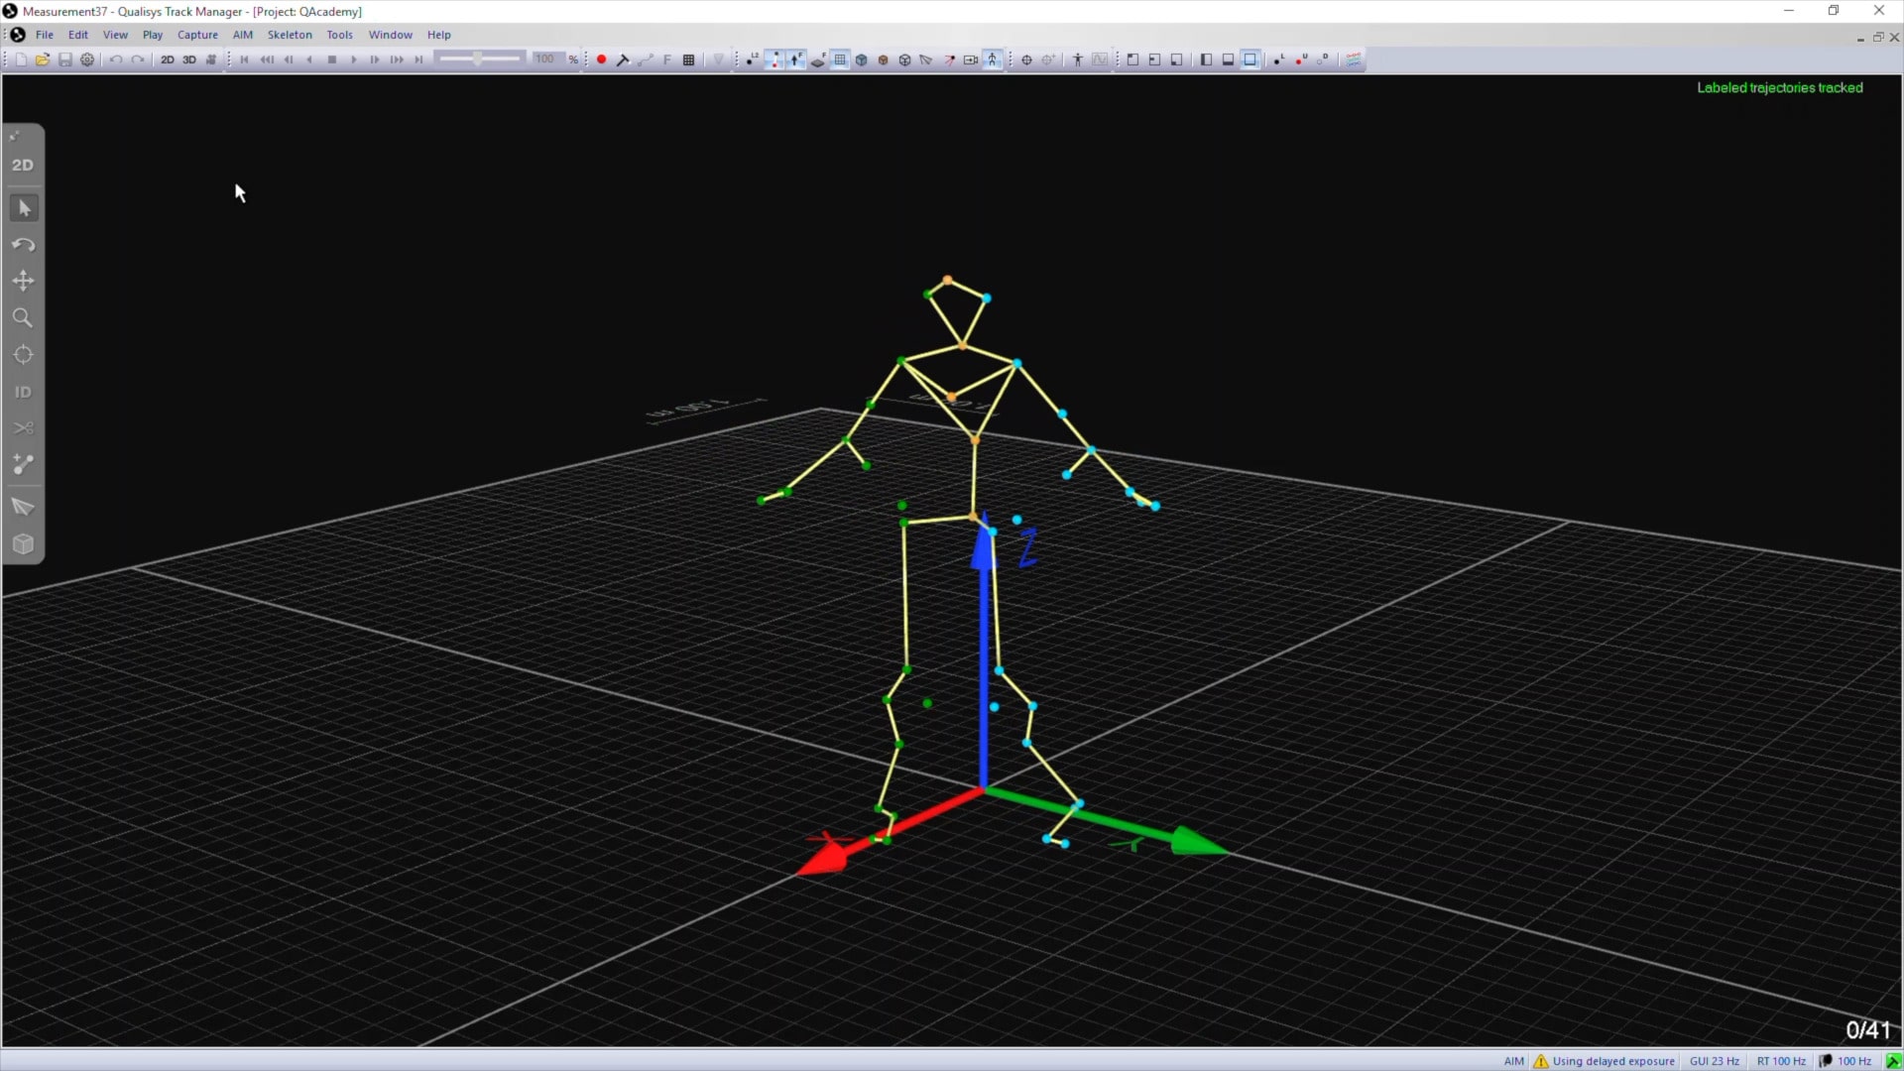Toggle skeleton display button in toolbar
This screenshot has height=1071, width=1904.
(993, 59)
